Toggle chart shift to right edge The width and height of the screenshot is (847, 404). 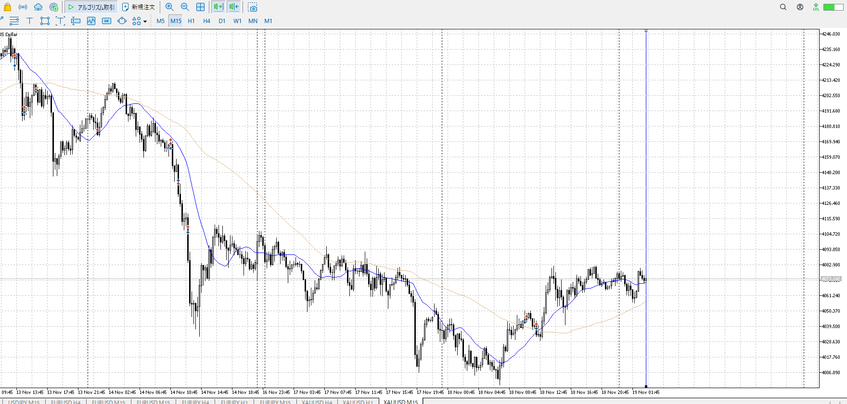click(233, 7)
